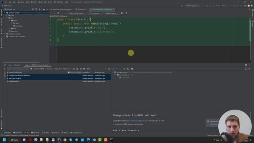Select the Log tab in Git panel

click(x=10, y=65)
